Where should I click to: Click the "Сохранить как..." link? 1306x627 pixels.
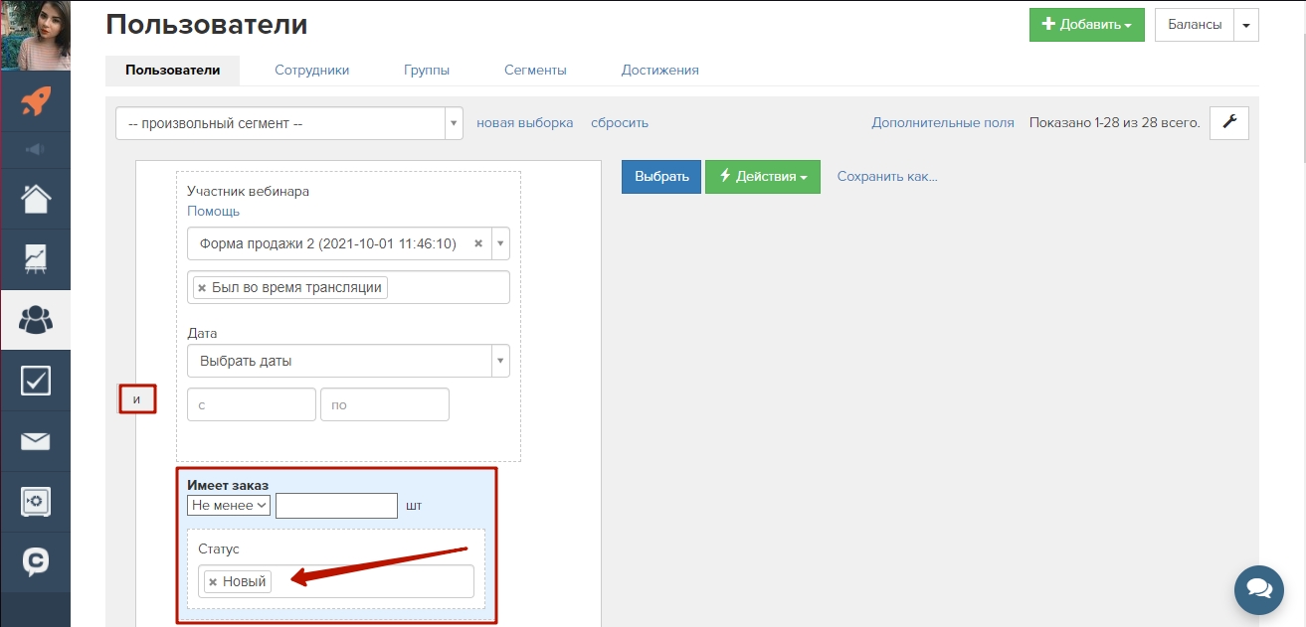pyautogui.click(x=886, y=177)
